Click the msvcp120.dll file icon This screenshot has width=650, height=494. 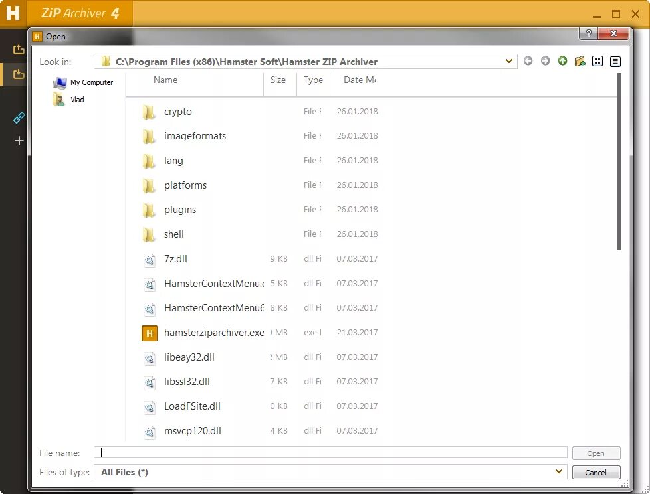pyautogui.click(x=150, y=431)
